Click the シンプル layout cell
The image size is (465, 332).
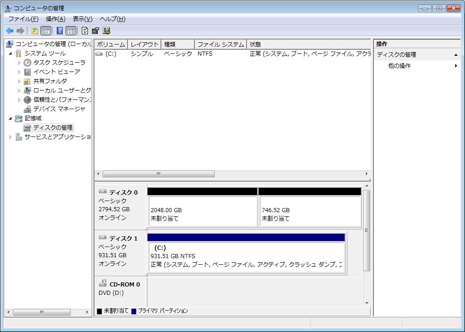142,54
